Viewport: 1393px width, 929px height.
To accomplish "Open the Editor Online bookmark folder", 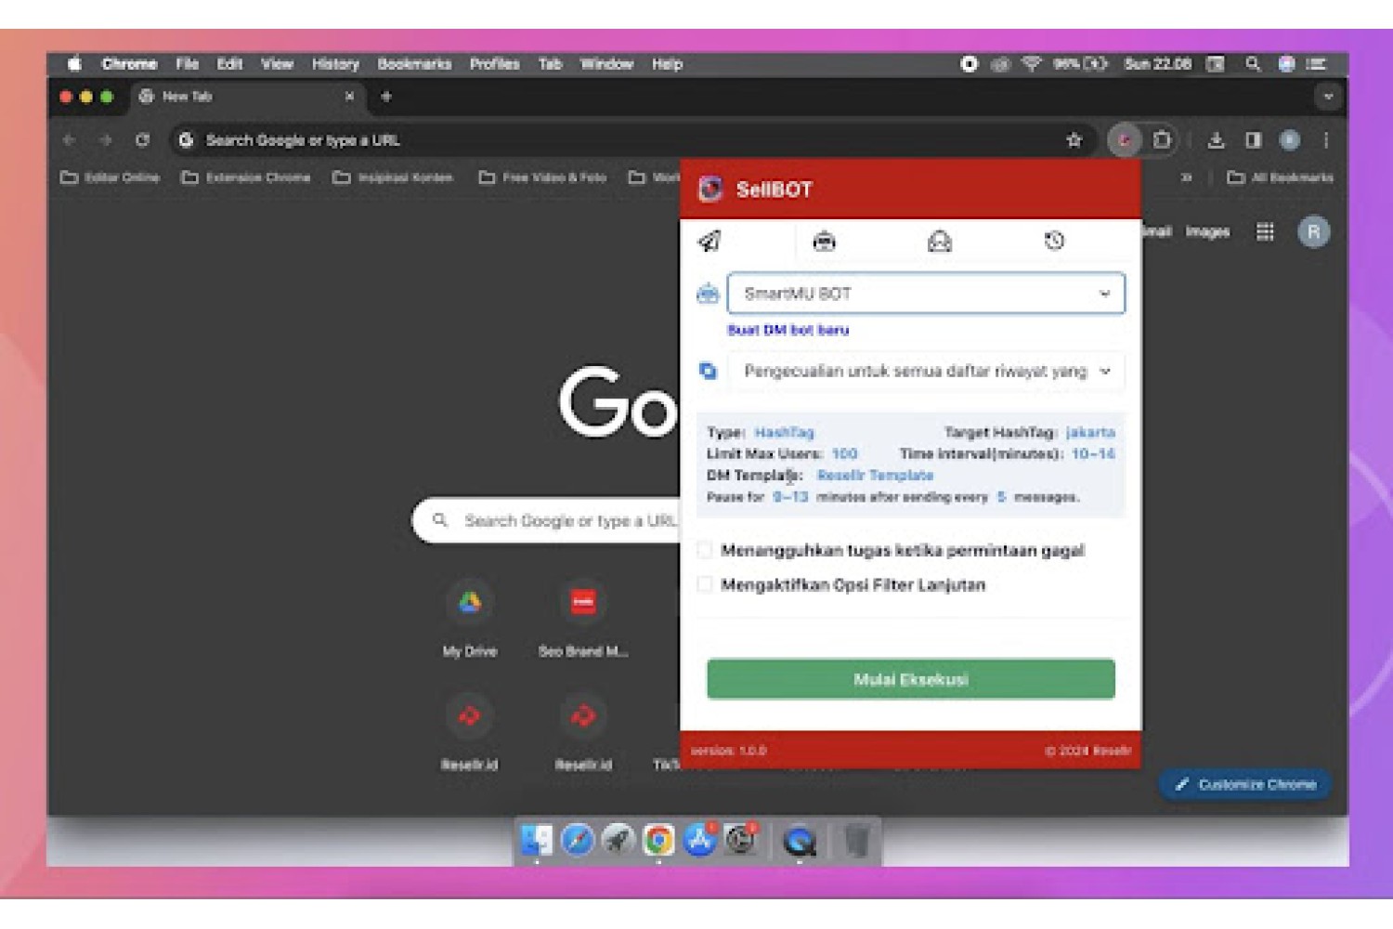I will [110, 177].
